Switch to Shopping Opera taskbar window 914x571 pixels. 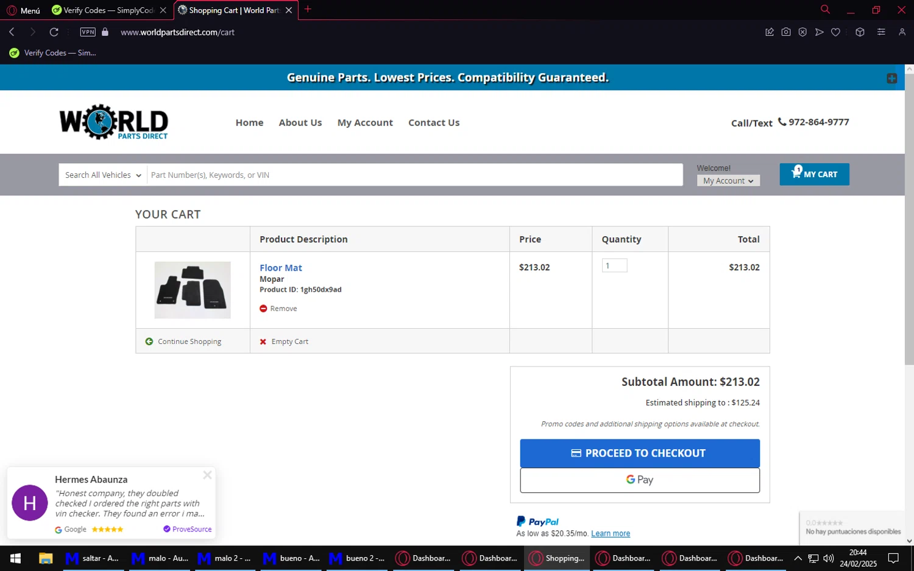[x=557, y=558]
